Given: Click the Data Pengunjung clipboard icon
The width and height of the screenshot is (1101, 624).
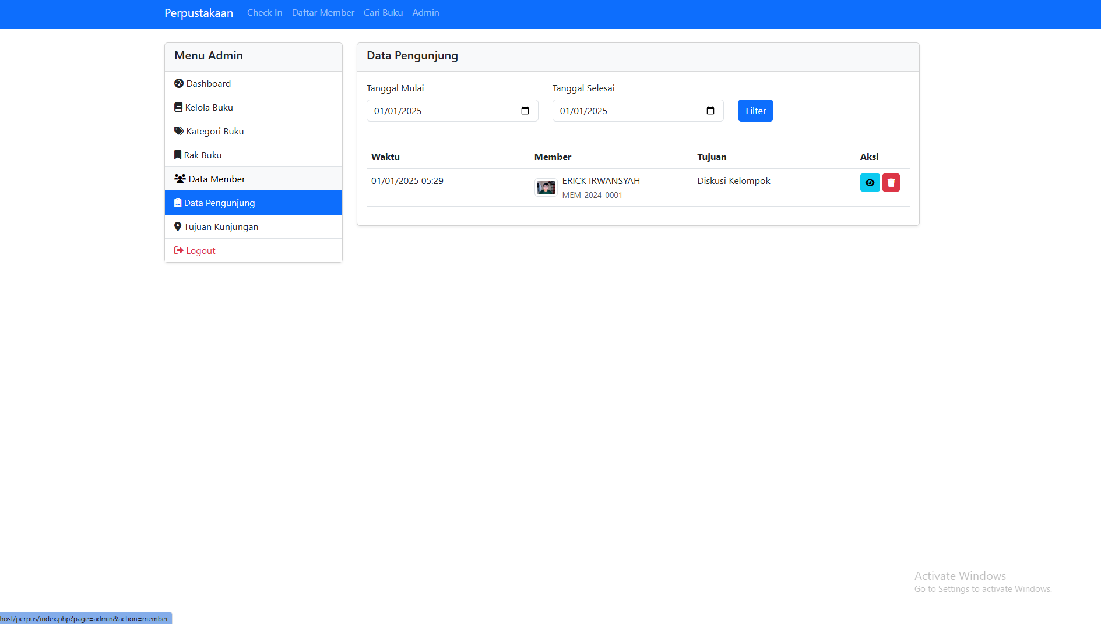Looking at the screenshot, I should click(178, 203).
